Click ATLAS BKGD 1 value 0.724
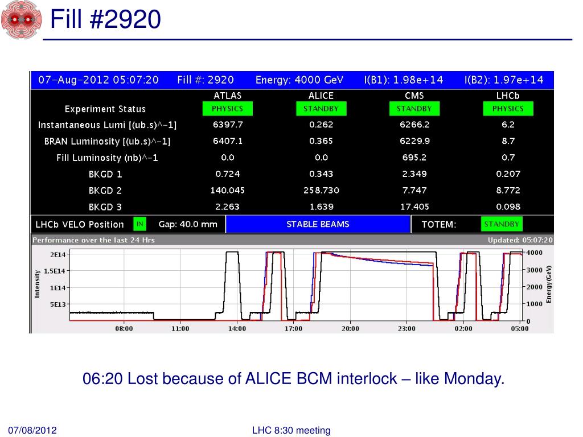Image resolution: width=583 pixels, height=437 pixels. click(228, 174)
